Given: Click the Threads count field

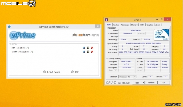Looking at the screenshot, I should coord(166,77).
